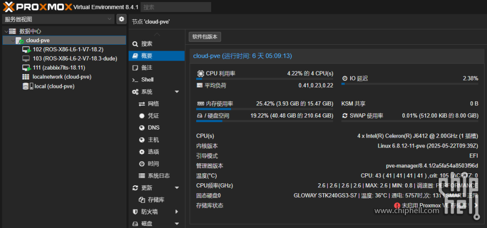Click the Proxmox logo
Viewport: 487px width, 228px height.
pyautogui.click(x=37, y=6)
